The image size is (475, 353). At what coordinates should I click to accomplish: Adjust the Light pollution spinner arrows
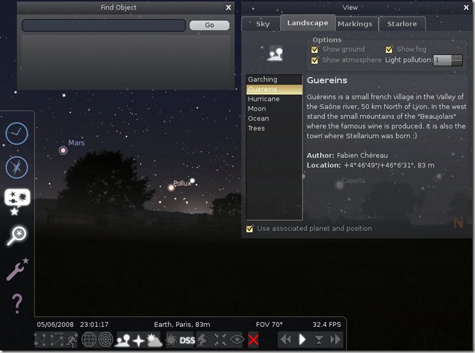pos(456,60)
